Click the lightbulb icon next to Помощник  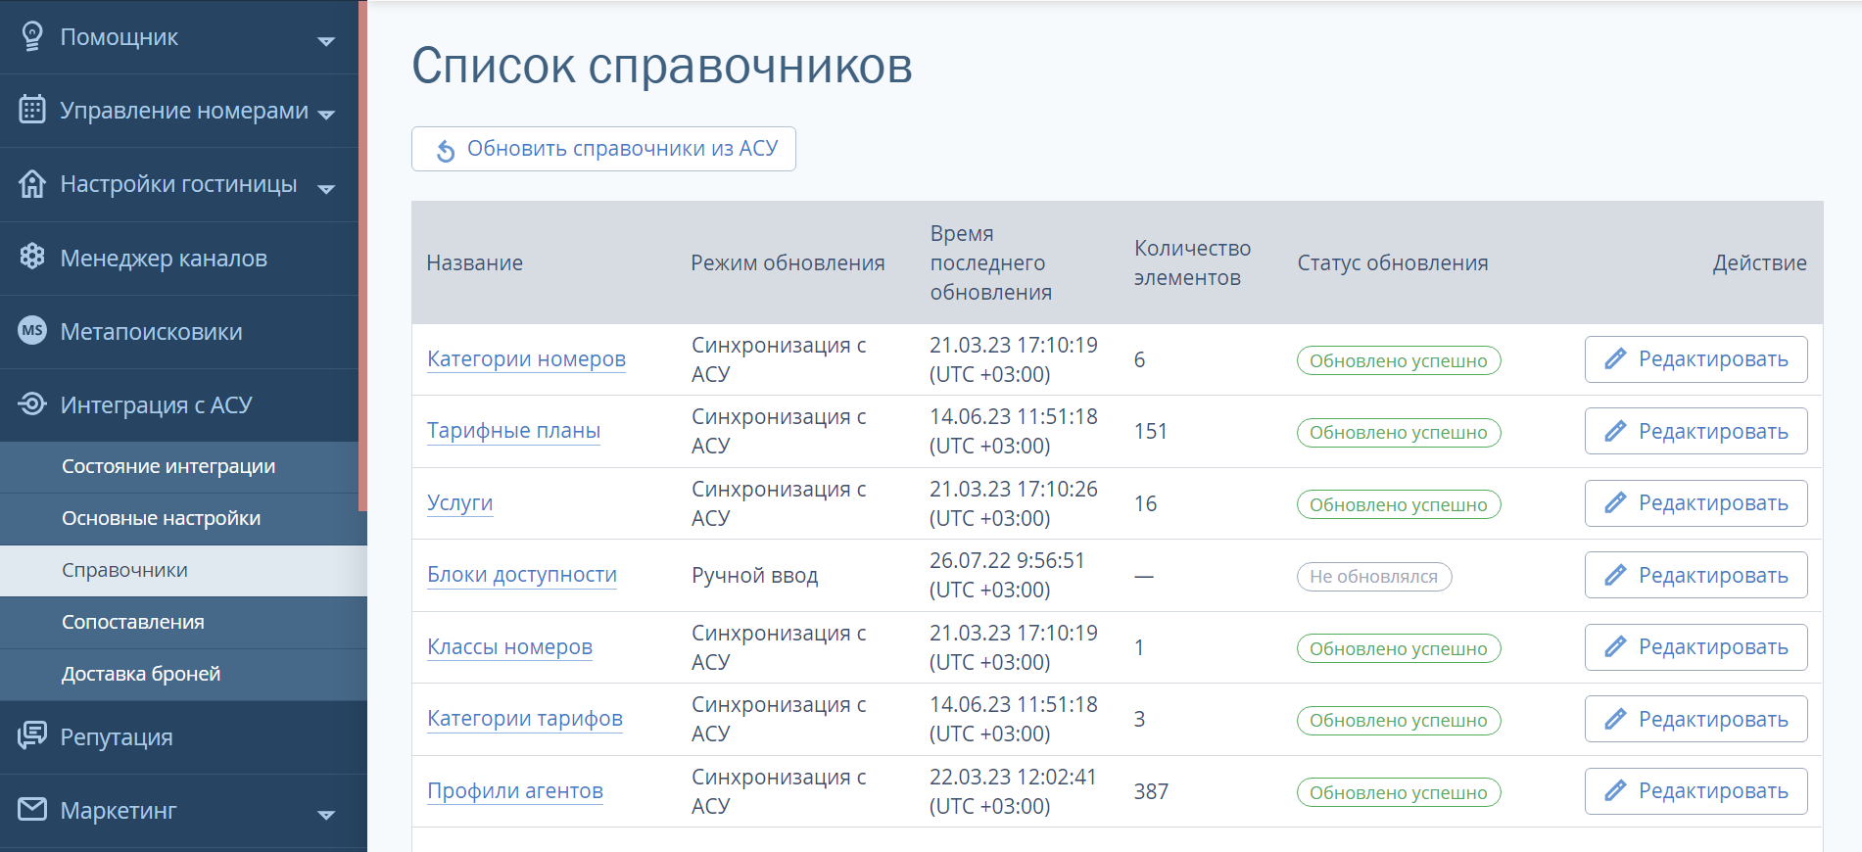(x=31, y=37)
